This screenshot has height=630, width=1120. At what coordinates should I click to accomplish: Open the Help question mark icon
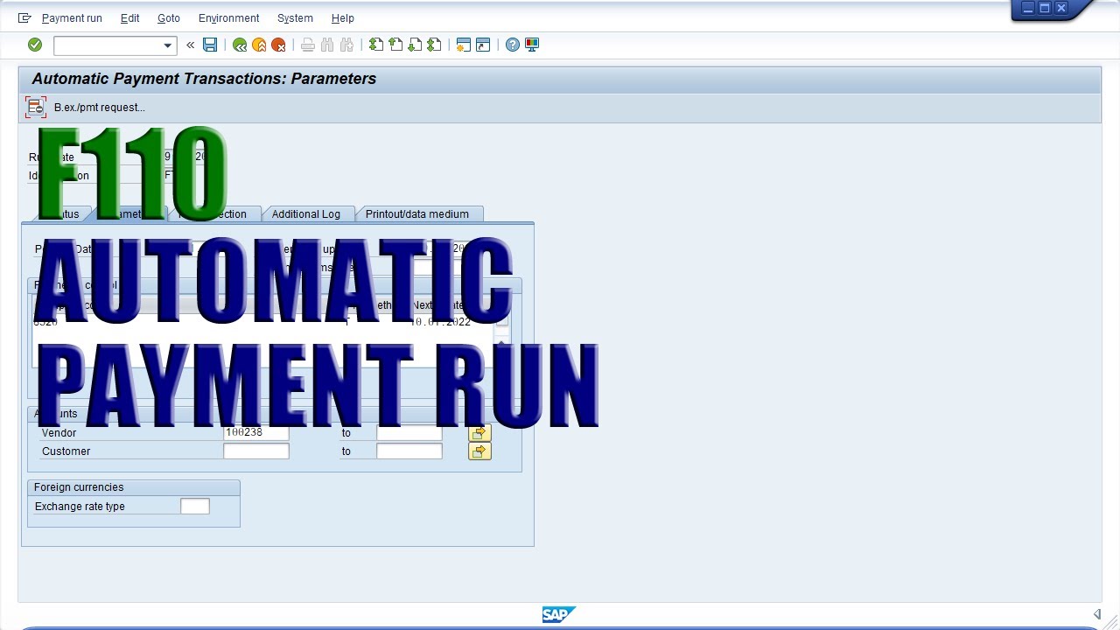[x=513, y=45]
